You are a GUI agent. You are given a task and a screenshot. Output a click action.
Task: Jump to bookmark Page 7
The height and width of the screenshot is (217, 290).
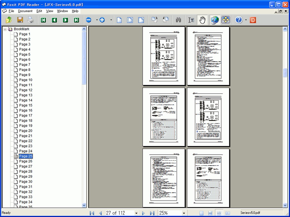click(x=25, y=64)
